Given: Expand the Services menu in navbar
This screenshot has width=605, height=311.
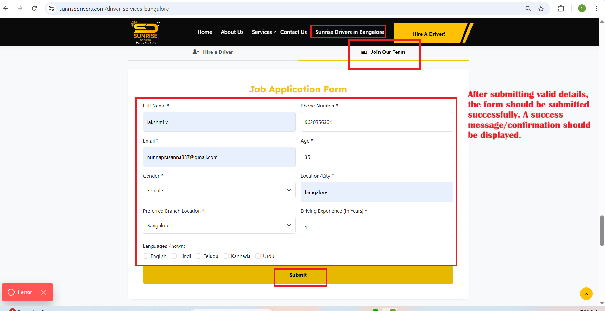Looking at the screenshot, I should pos(264,32).
